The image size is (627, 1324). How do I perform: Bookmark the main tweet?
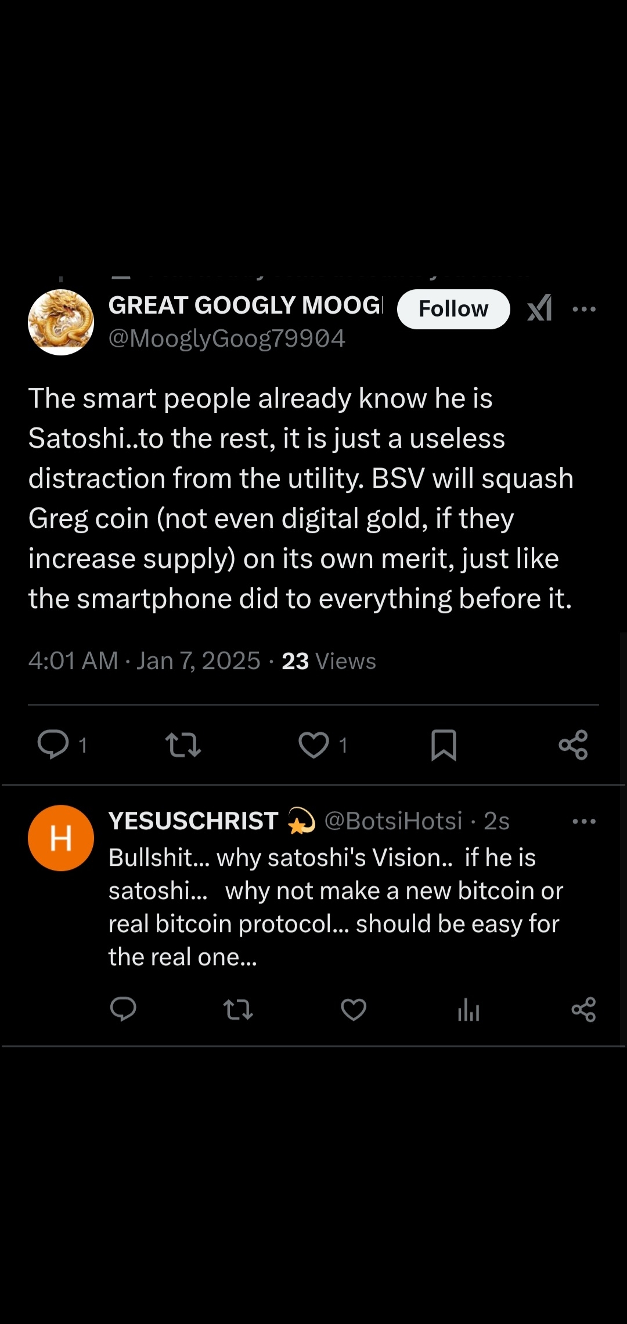coord(444,745)
